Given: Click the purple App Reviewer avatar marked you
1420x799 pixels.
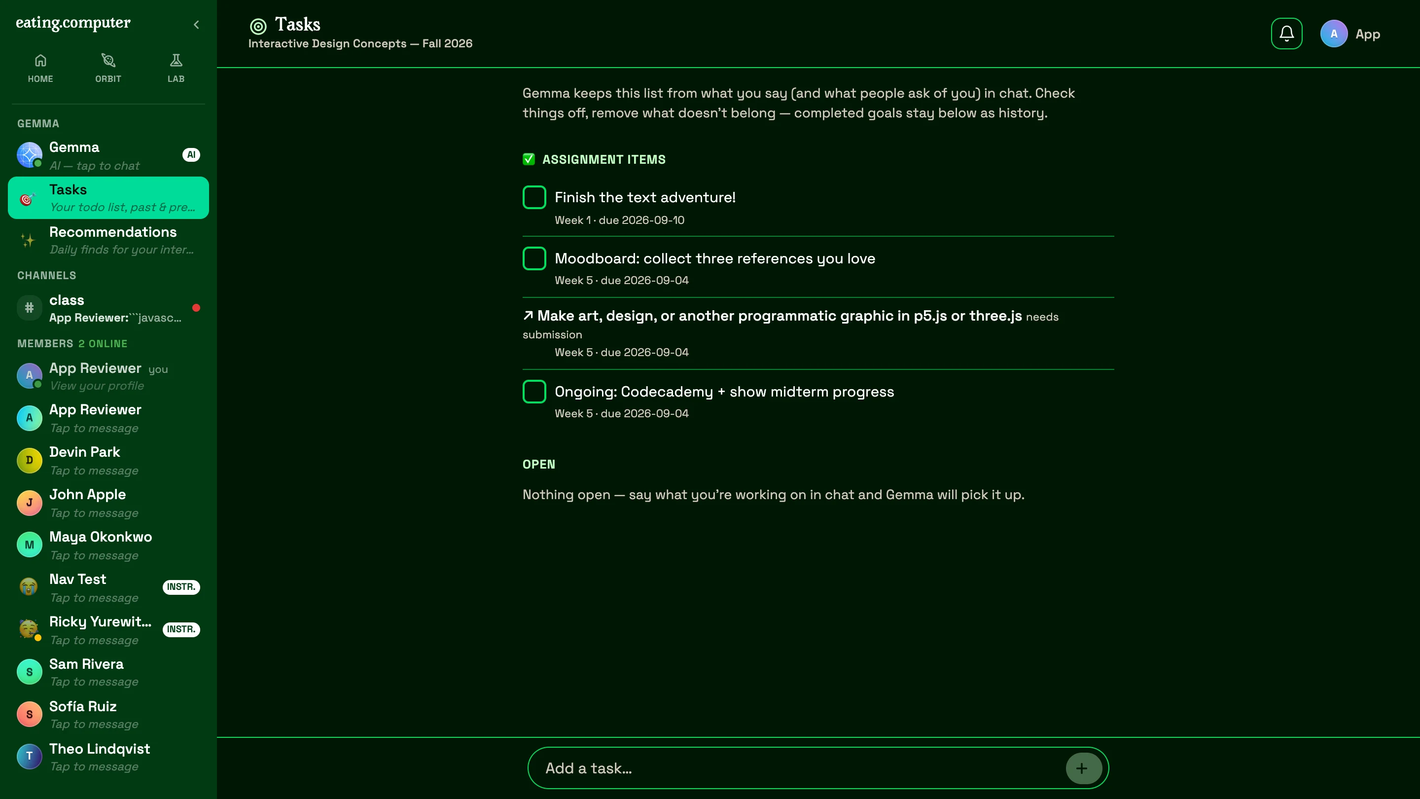Looking at the screenshot, I should [29, 375].
